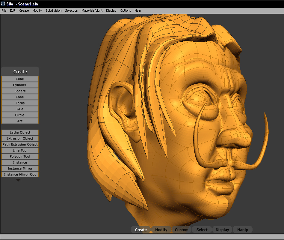This screenshot has height=240, width=284.
Task: Click the Path Extrusion Object button
Action: (x=20, y=144)
